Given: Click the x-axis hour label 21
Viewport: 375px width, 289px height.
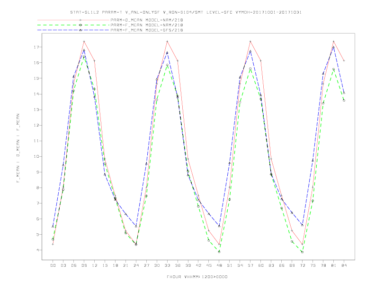Looking at the screenshot, I should [x=125, y=265].
